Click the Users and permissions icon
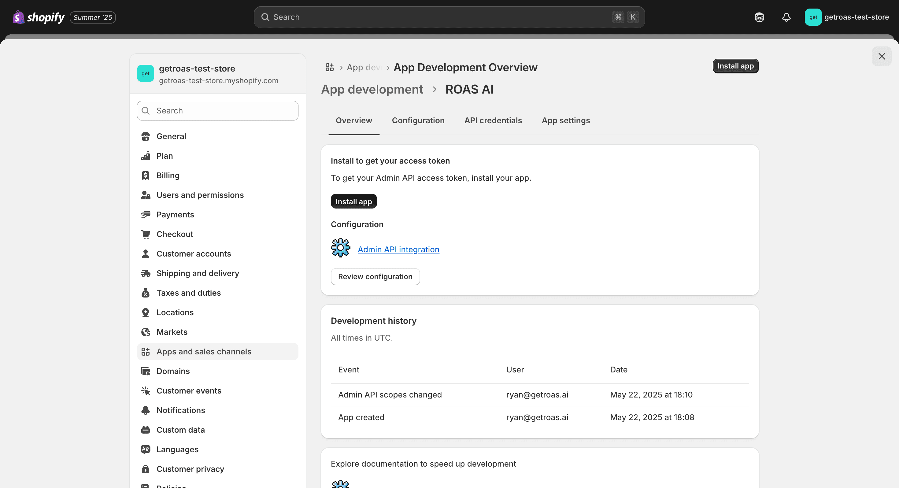The height and width of the screenshot is (488, 899). (x=146, y=195)
